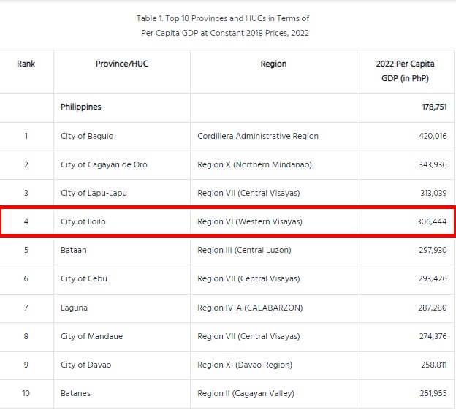Click the value 251,955
The image size is (456, 410).
pos(433,393)
